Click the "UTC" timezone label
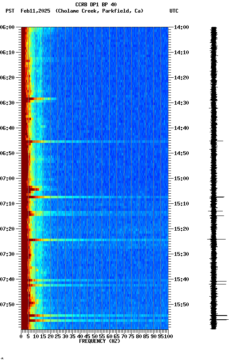The width and height of the screenshot is (232, 363). (x=174, y=11)
